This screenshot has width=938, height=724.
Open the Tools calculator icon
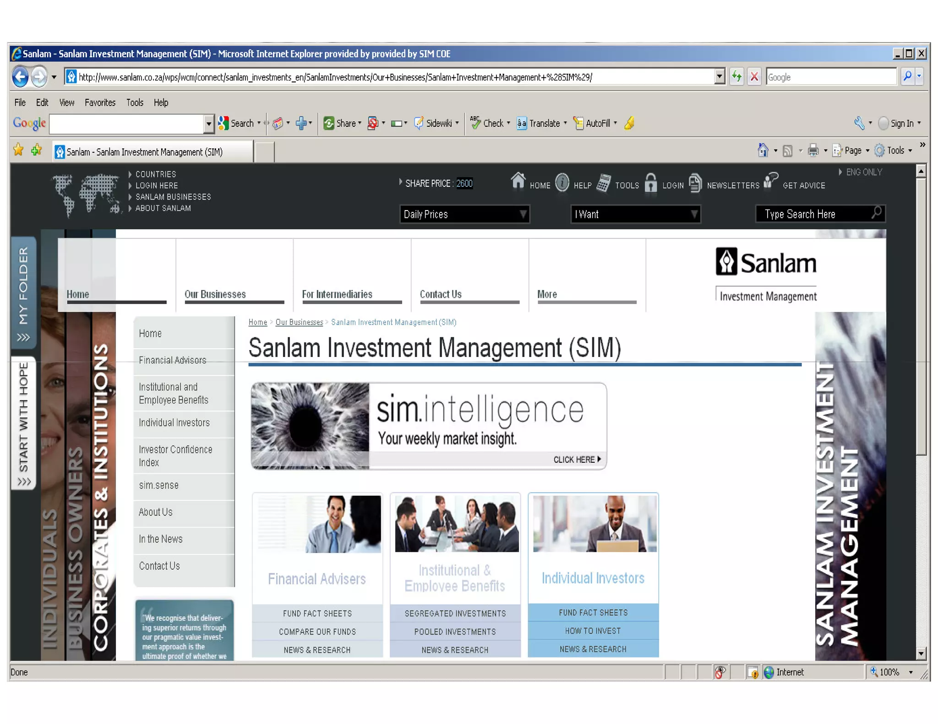pyautogui.click(x=604, y=183)
